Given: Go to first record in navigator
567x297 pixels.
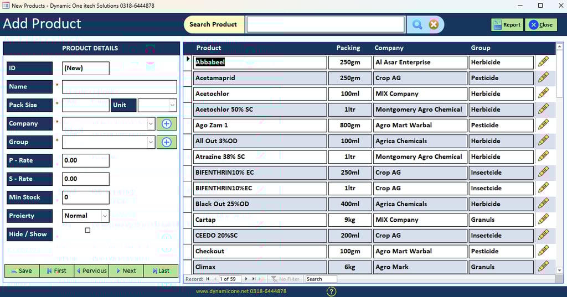Looking at the screenshot, I should coord(208,279).
